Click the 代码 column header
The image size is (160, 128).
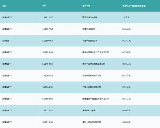[44, 6]
